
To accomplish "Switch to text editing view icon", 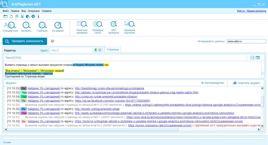I will tap(252, 57).
